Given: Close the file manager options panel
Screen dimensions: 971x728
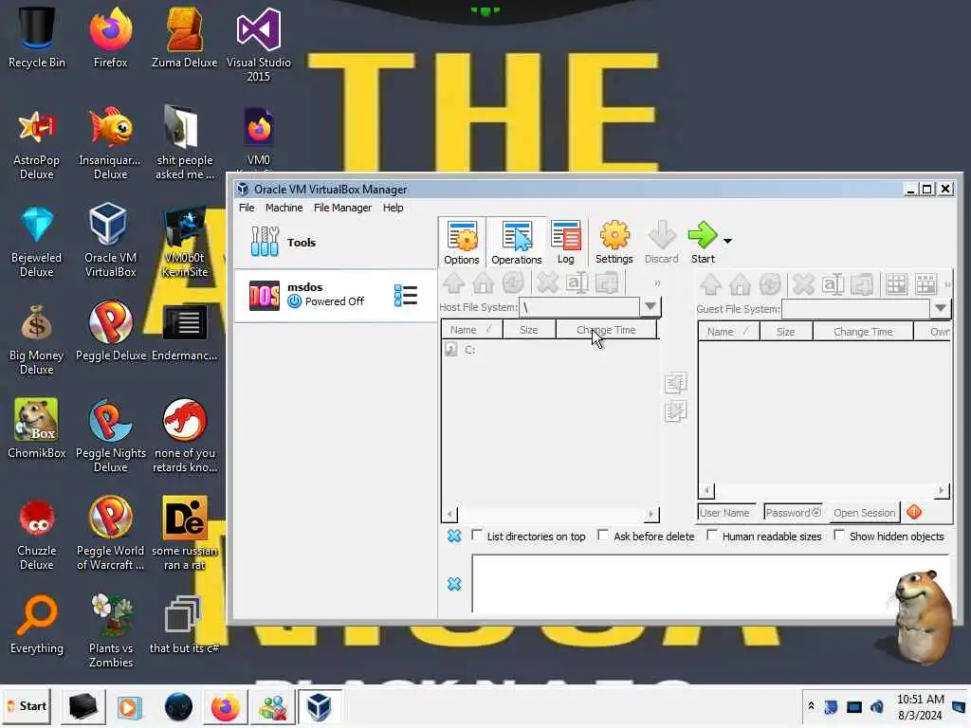Looking at the screenshot, I should (x=454, y=537).
